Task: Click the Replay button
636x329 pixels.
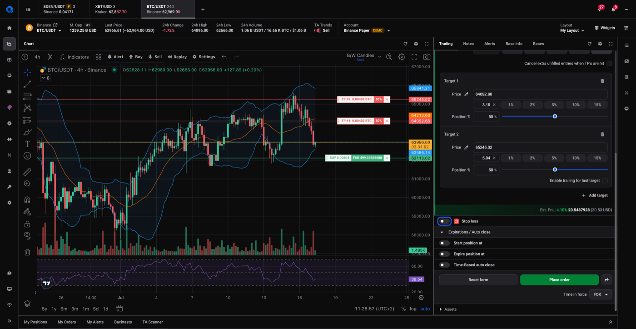Action: (x=177, y=57)
